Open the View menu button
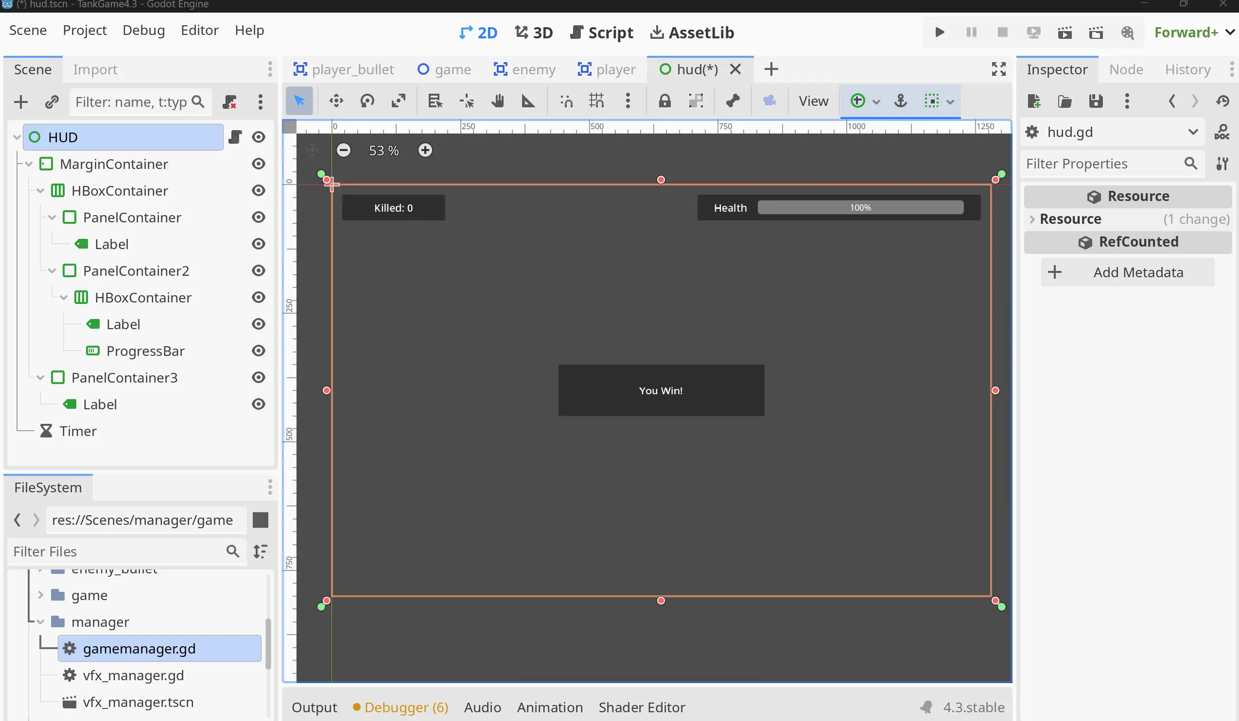1239x721 pixels. (x=813, y=101)
